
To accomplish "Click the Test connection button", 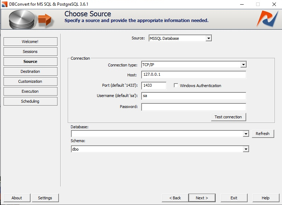I will click(x=228, y=117).
